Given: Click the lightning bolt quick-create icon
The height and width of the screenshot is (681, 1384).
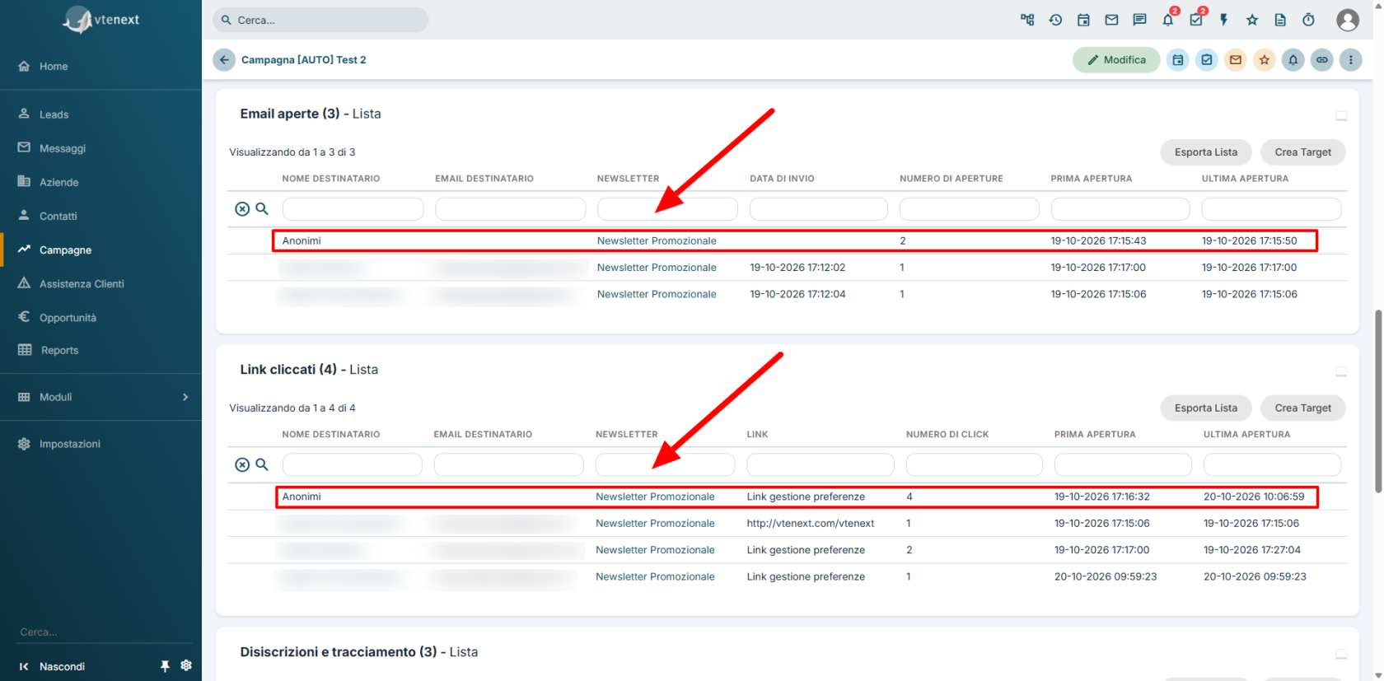Looking at the screenshot, I should click(x=1224, y=20).
